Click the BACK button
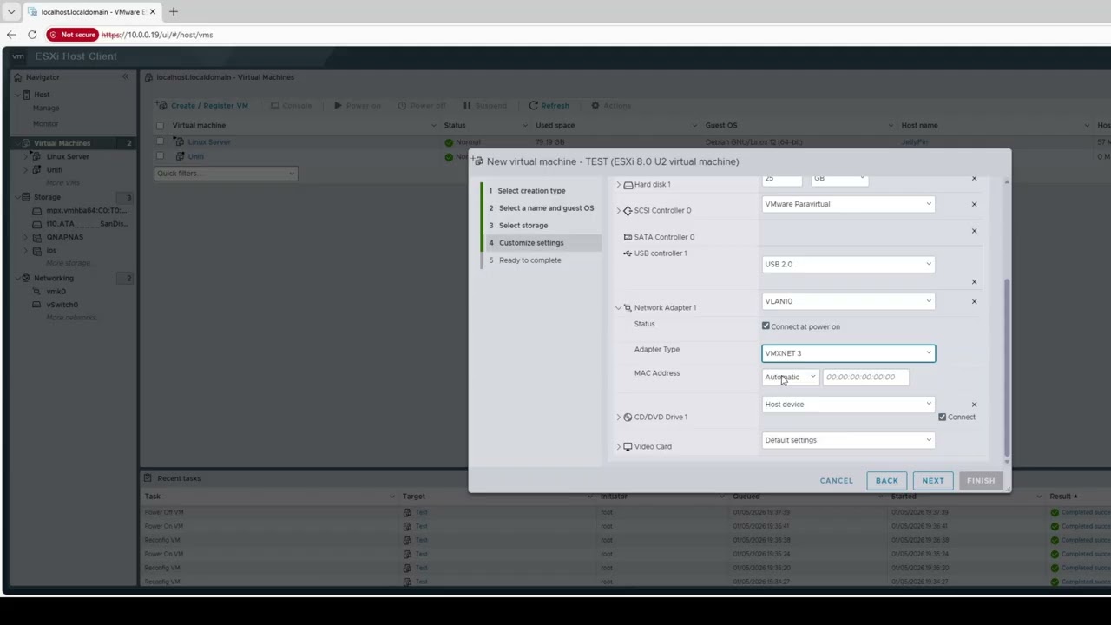 pyautogui.click(x=887, y=481)
